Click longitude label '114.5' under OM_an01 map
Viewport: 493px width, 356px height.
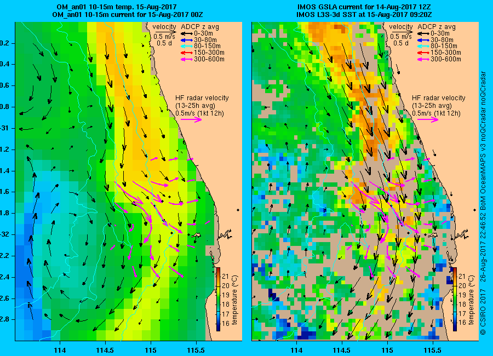[105, 350]
